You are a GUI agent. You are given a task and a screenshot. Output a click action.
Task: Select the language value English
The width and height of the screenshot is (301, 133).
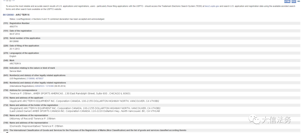(13, 56)
